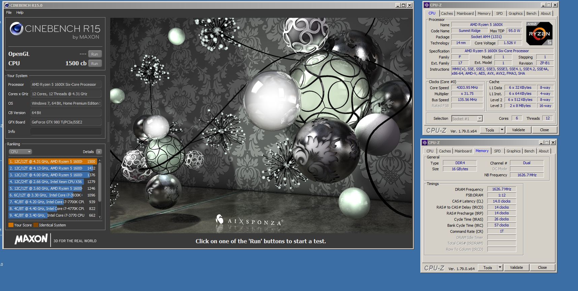
Task: Select Core i7-3770 ranking row
Action: point(53,215)
